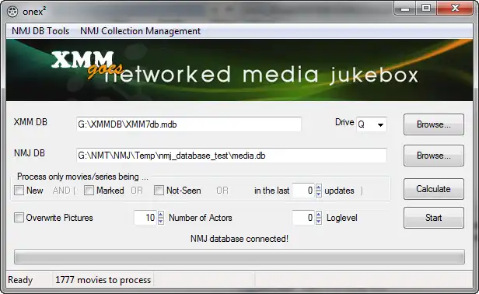Click the "XMM DB" label

pyautogui.click(x=30, y=122)
